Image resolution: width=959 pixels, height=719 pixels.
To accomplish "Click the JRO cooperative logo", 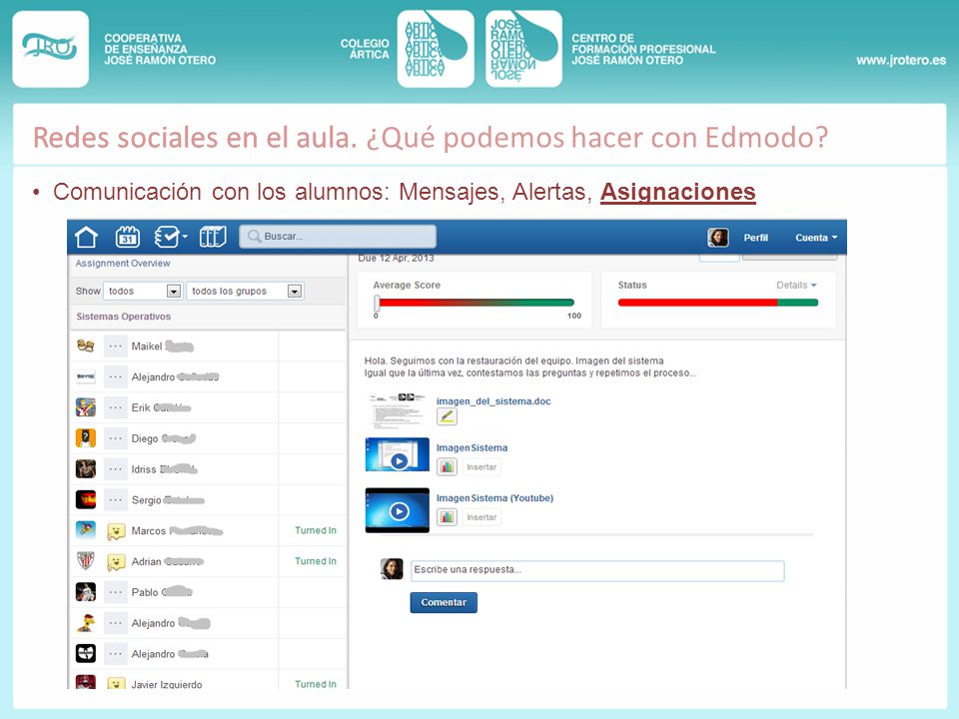I will tap(50, 49).
